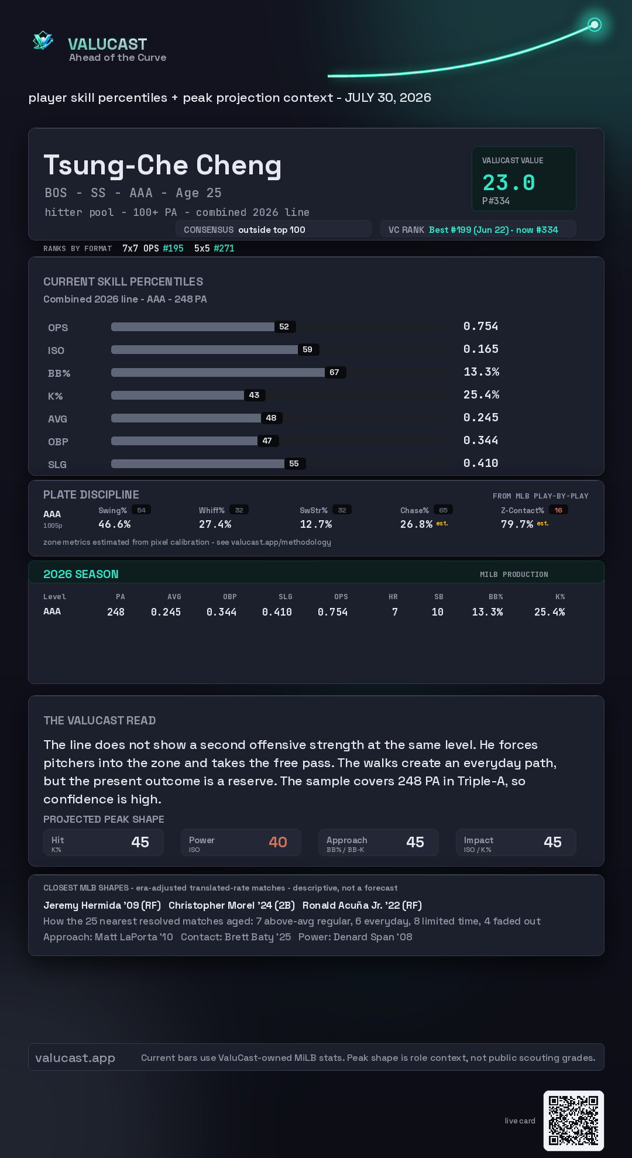Viewport: 632px width, 1158px height.
Task: Click the 7x7 OPS #195 rank
Action: click(153, 248)
